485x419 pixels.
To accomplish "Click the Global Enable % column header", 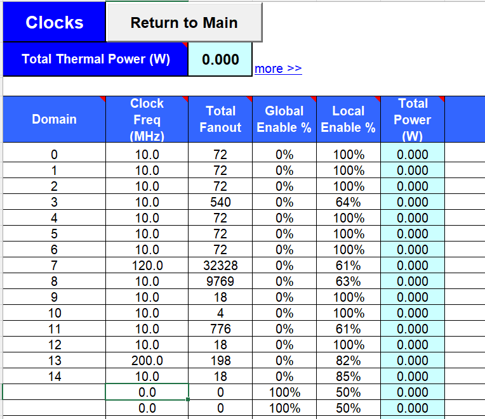I will pos(284,119).
